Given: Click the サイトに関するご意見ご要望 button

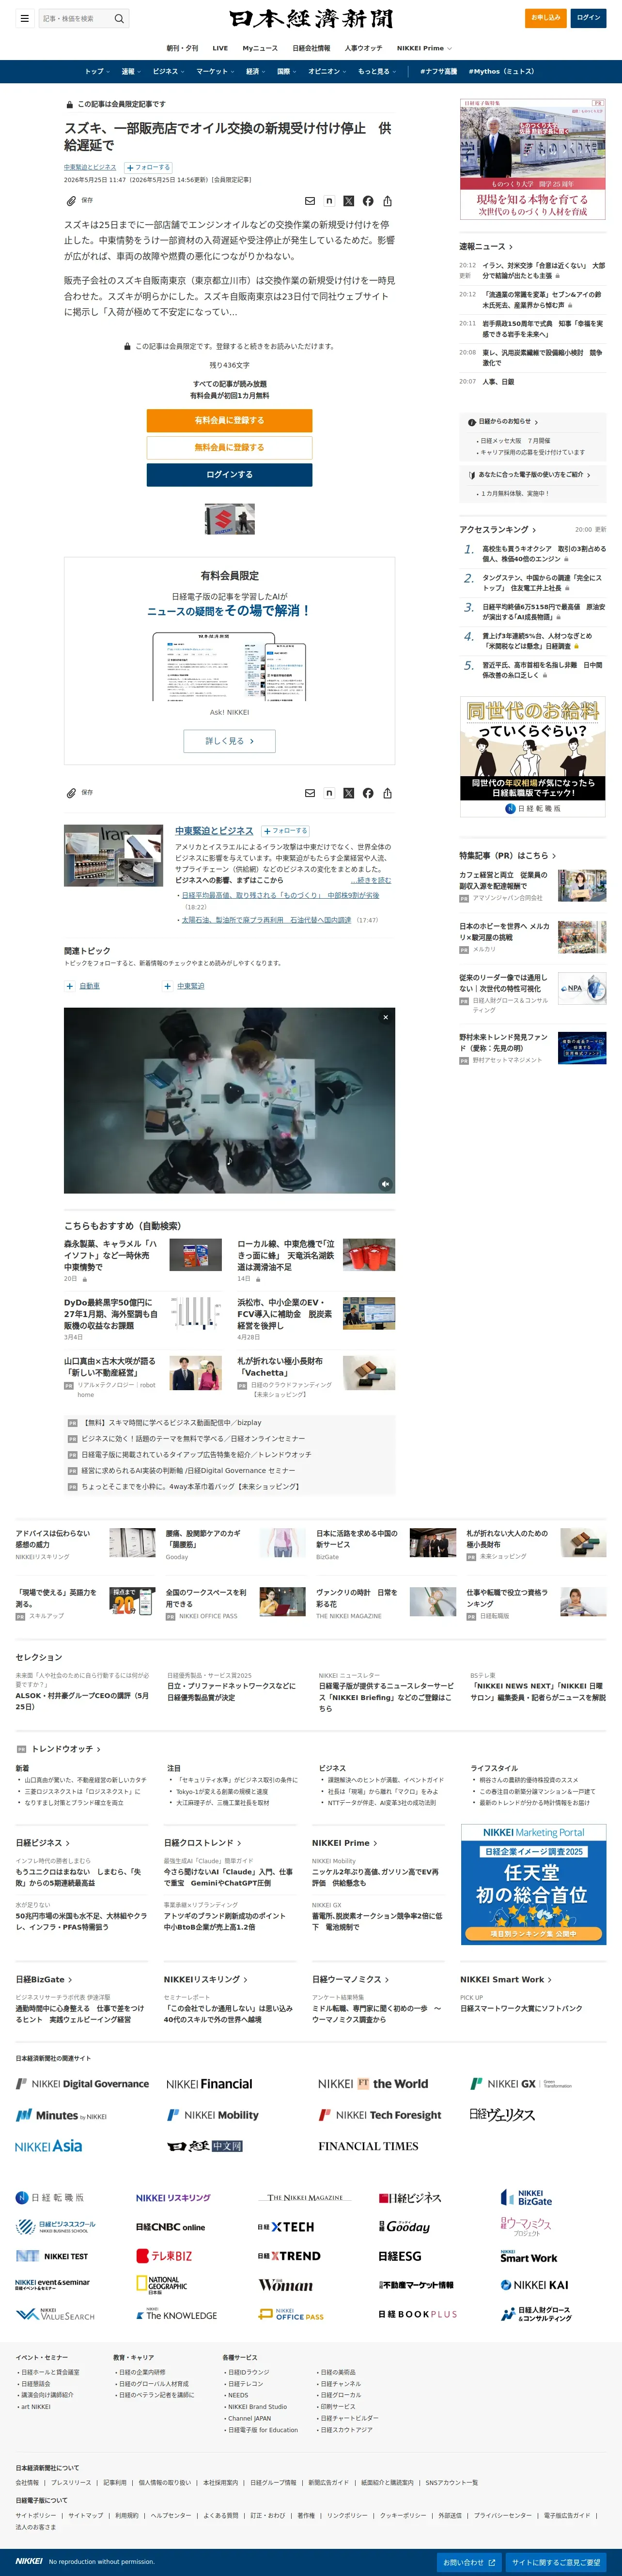Looking at the screenshot, I should 556,2563.
